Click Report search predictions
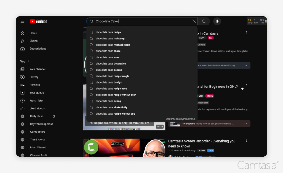 180,119
